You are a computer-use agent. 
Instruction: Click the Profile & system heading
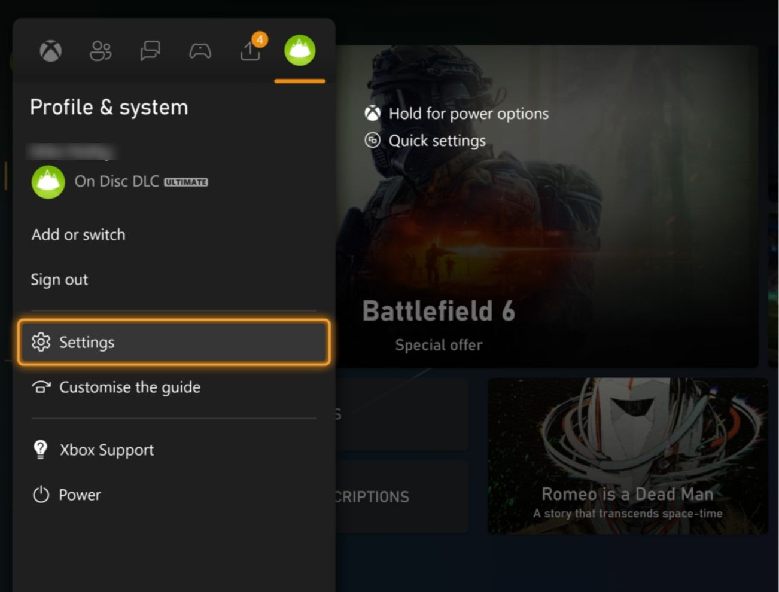[x=109, y=108]
